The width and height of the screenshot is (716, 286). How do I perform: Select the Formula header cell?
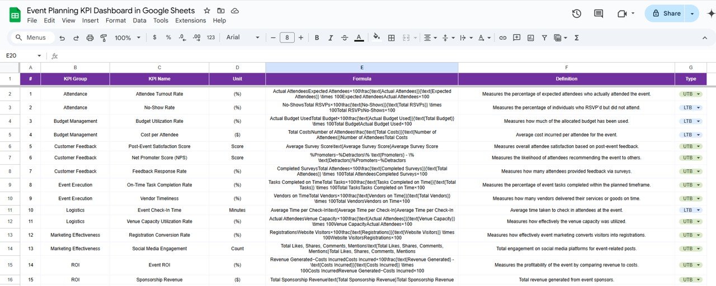(x=362, y=79)
